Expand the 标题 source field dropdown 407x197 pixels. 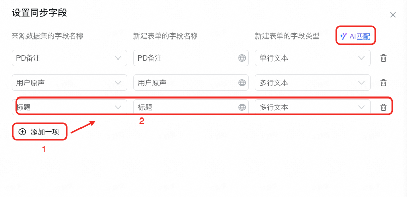point(69,107)
